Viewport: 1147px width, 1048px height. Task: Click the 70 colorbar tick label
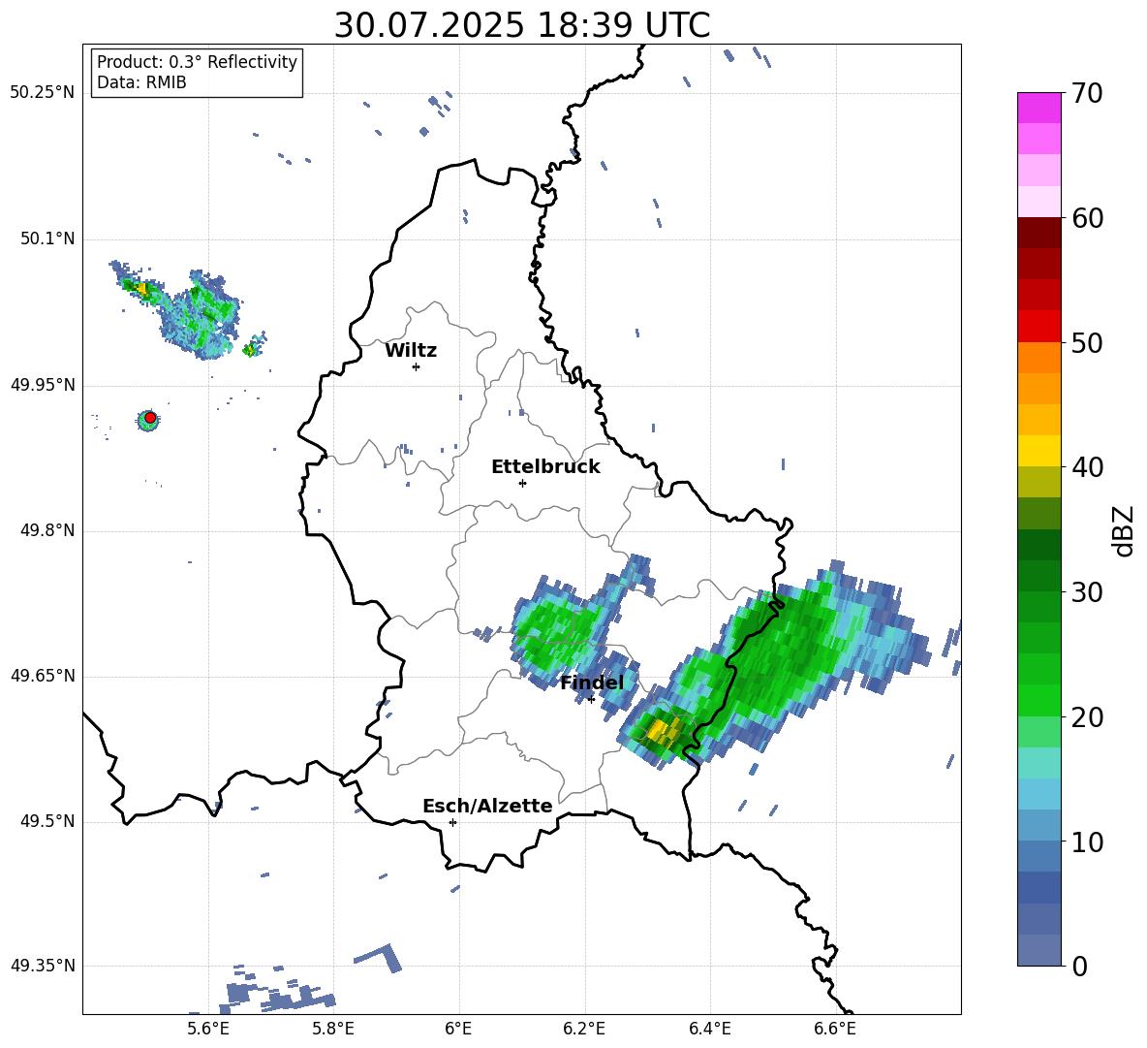tap(1086, 93)
